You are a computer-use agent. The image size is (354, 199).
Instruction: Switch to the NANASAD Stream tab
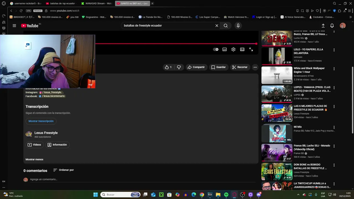tap(96, 3)
